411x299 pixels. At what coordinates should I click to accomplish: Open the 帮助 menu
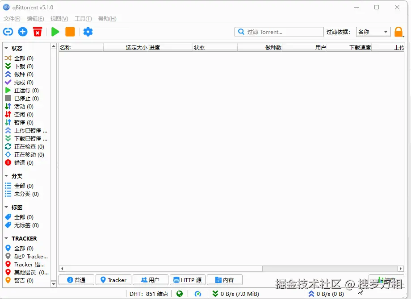coord(107,19)
